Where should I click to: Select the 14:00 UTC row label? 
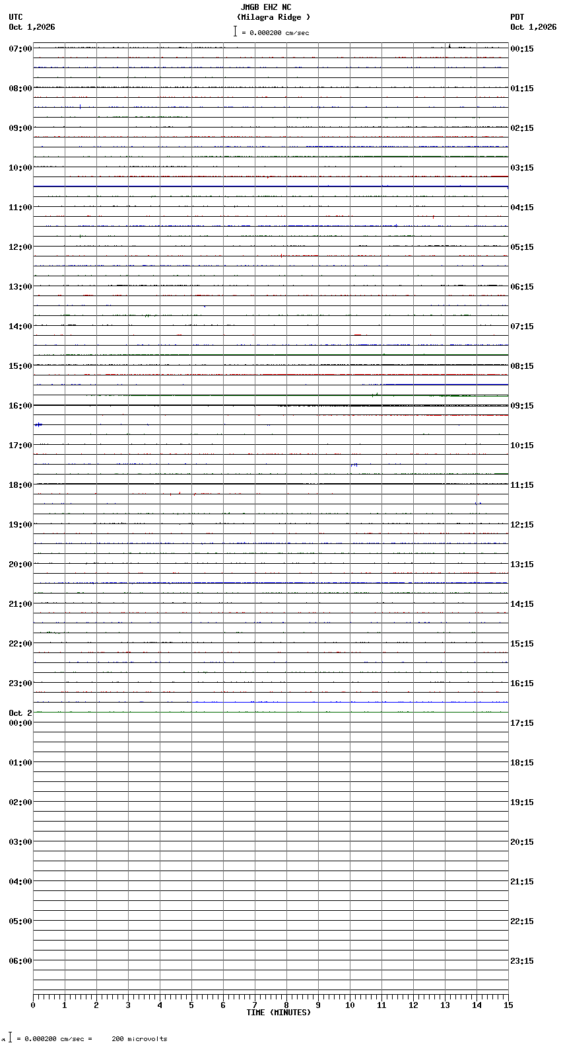coord(20,327)
